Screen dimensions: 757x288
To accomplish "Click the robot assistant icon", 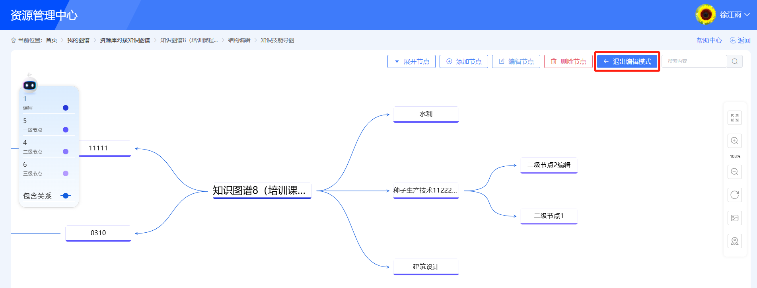I will coord(30,85).
